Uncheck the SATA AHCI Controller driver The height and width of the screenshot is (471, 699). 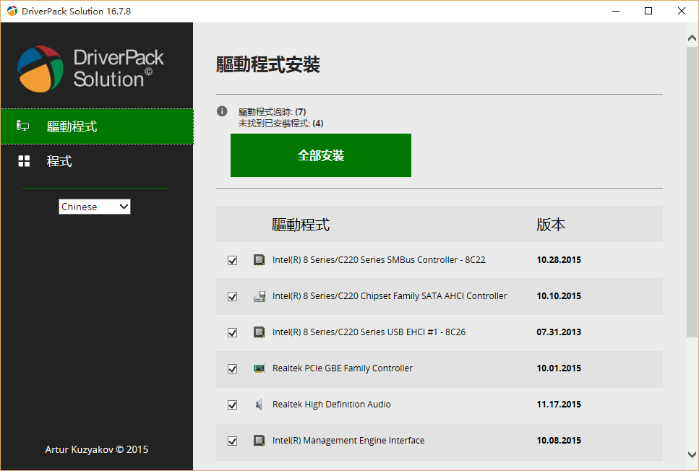click(x=232, y=296)
